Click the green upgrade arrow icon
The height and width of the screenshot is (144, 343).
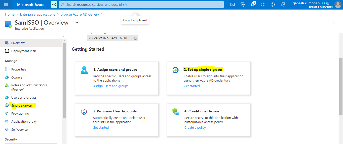coord(54,5)
